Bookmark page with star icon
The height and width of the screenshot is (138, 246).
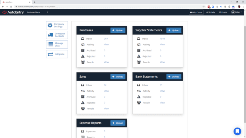[x=203, y=6]
